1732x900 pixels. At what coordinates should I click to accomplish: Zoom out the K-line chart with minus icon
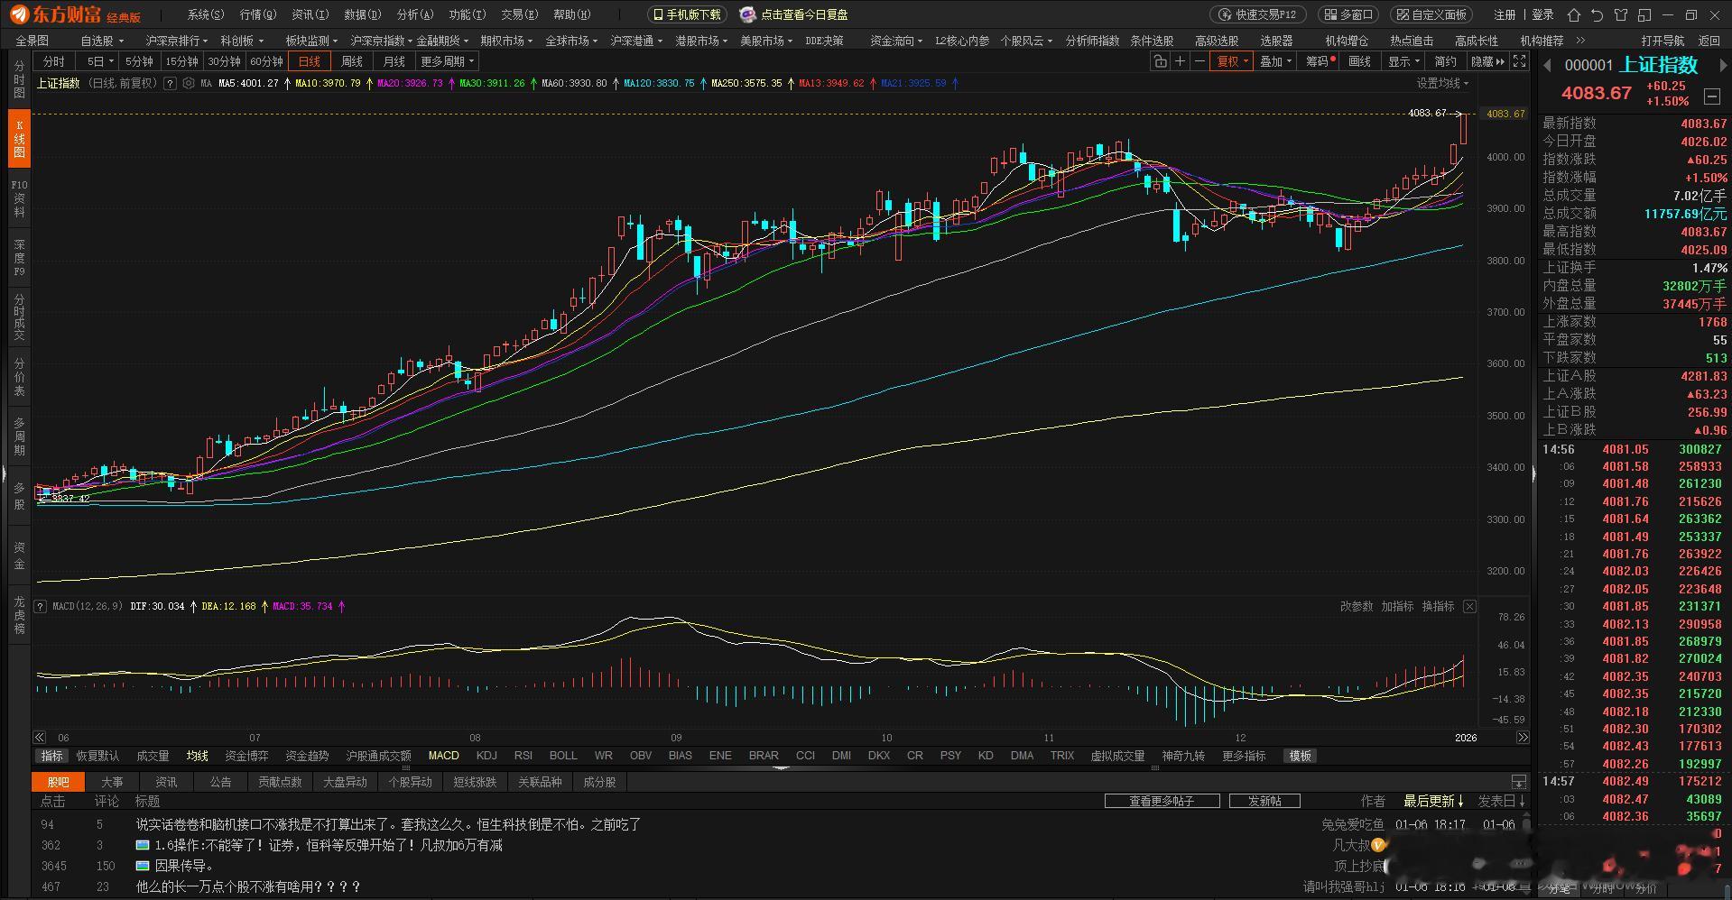(1199, 61)
